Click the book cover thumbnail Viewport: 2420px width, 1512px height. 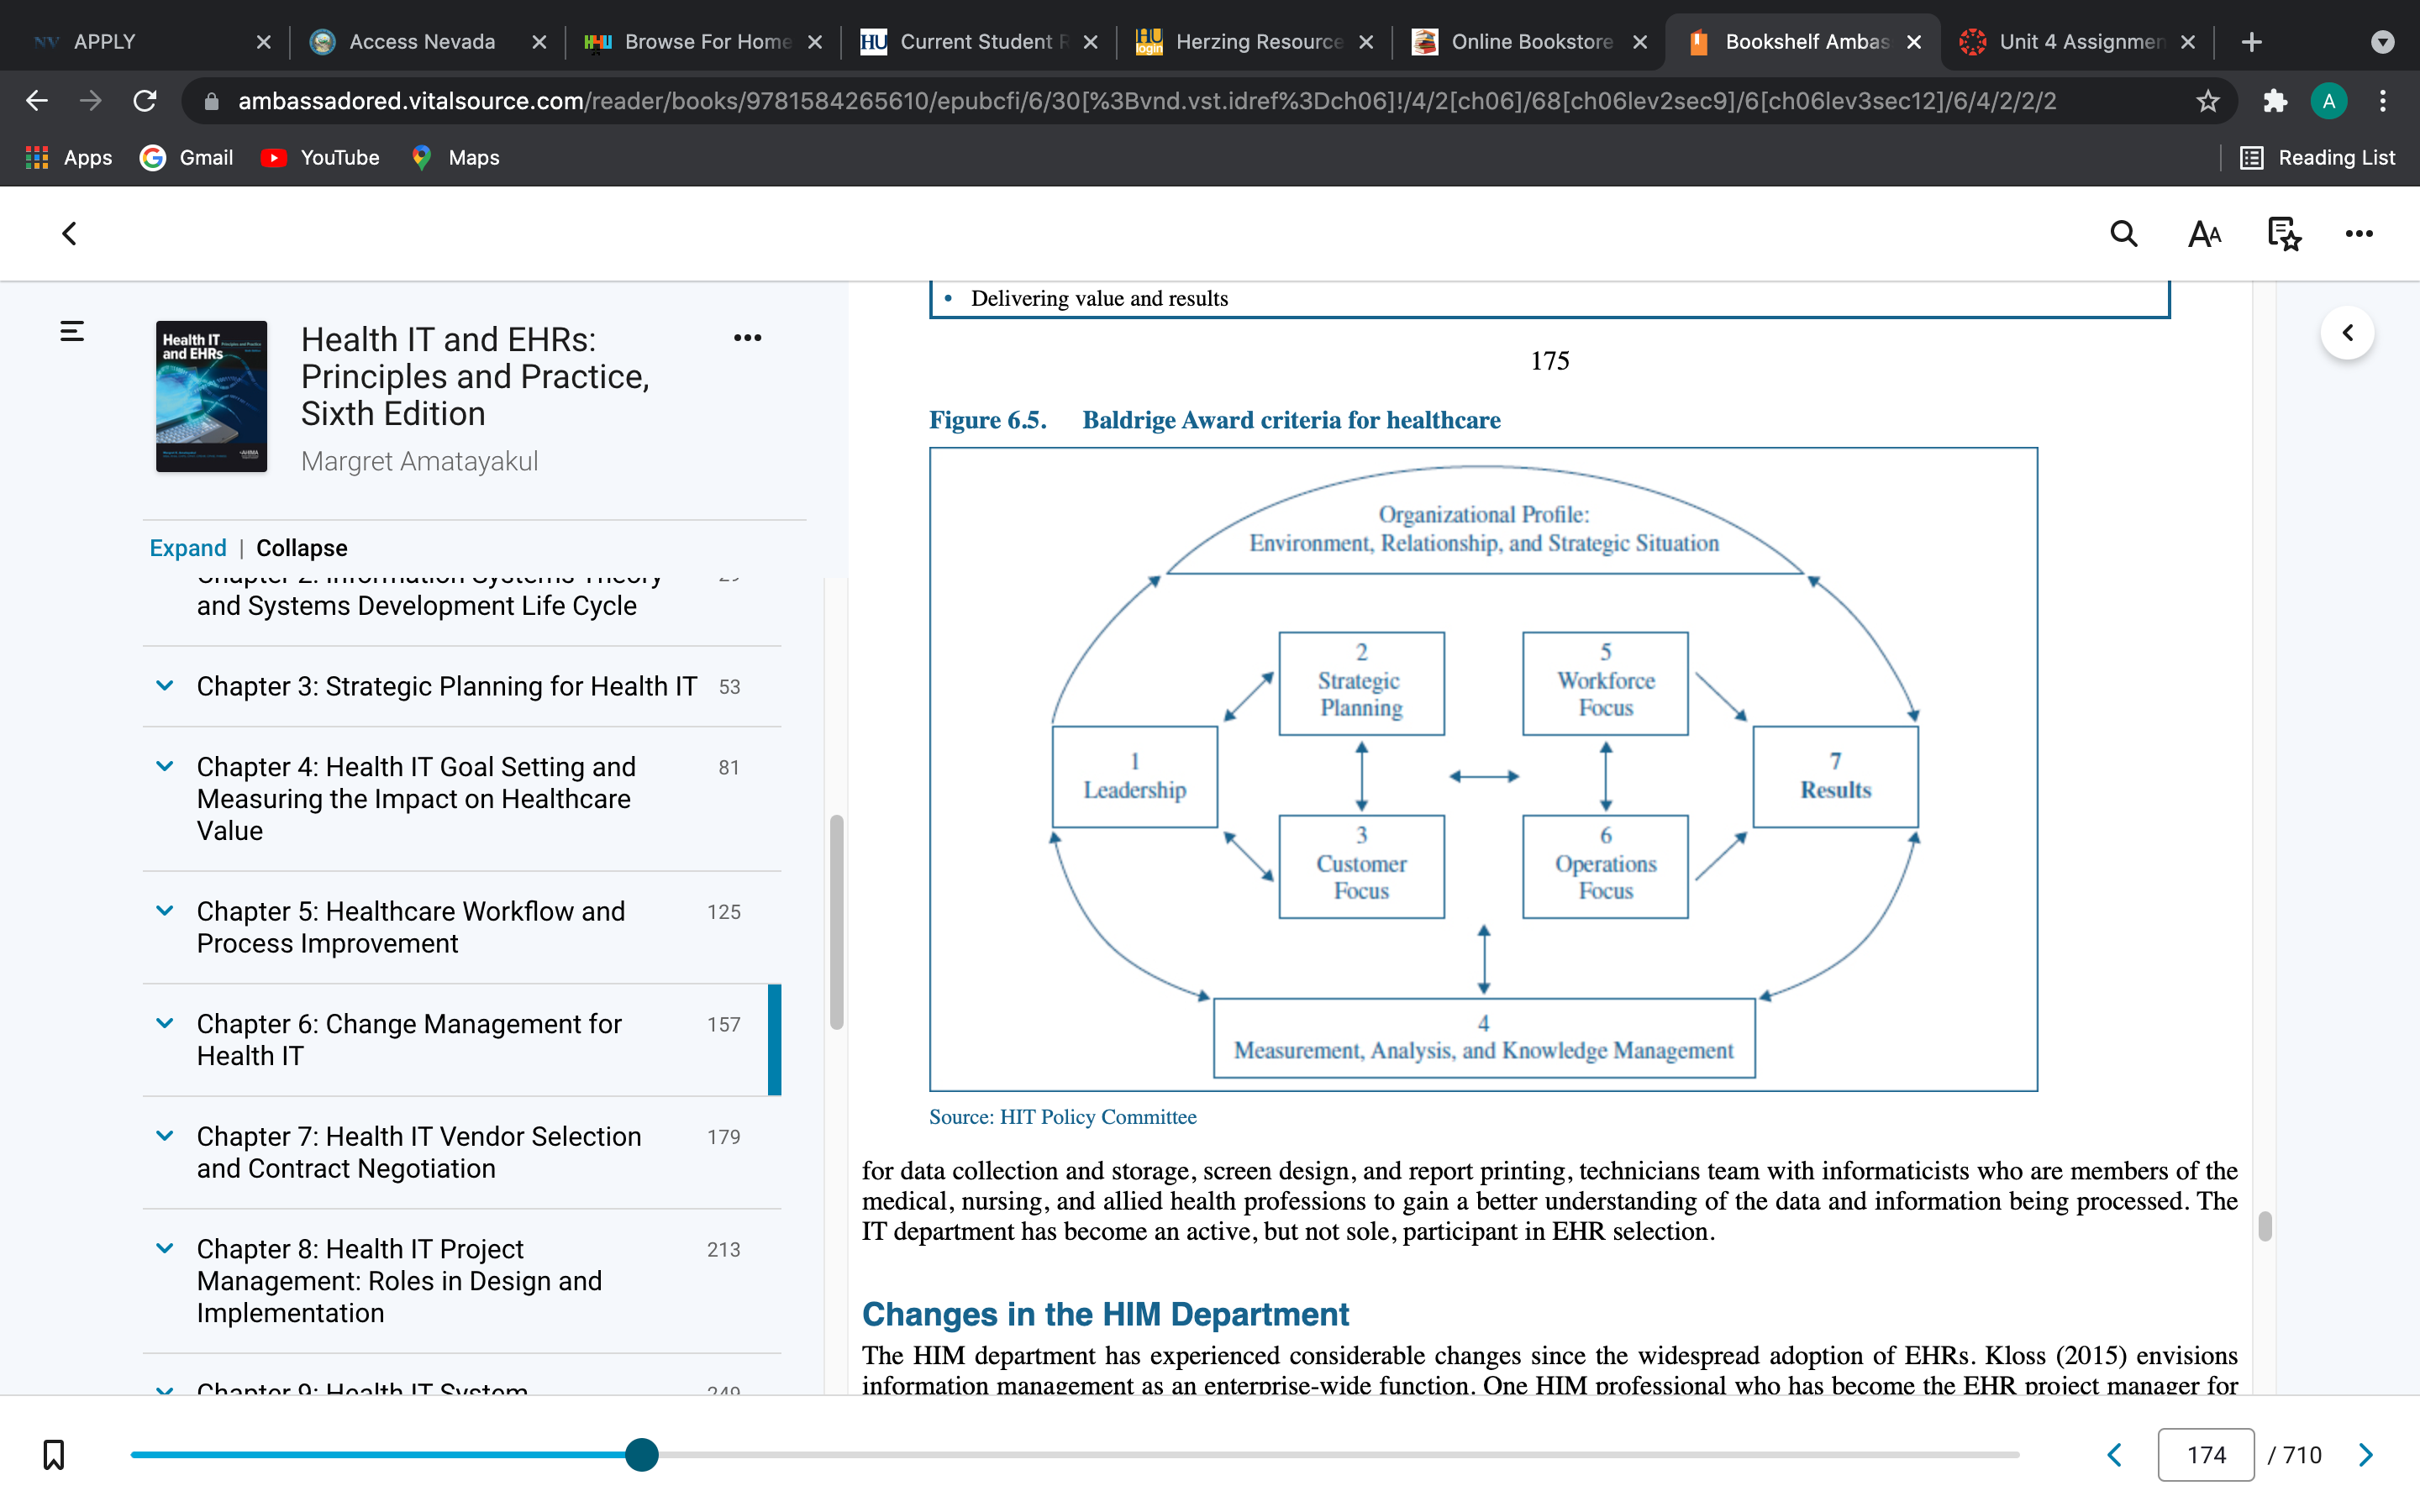pyautogui.click(x=211, y=396)
